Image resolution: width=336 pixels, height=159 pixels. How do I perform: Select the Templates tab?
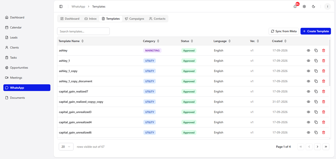point(111,19)
